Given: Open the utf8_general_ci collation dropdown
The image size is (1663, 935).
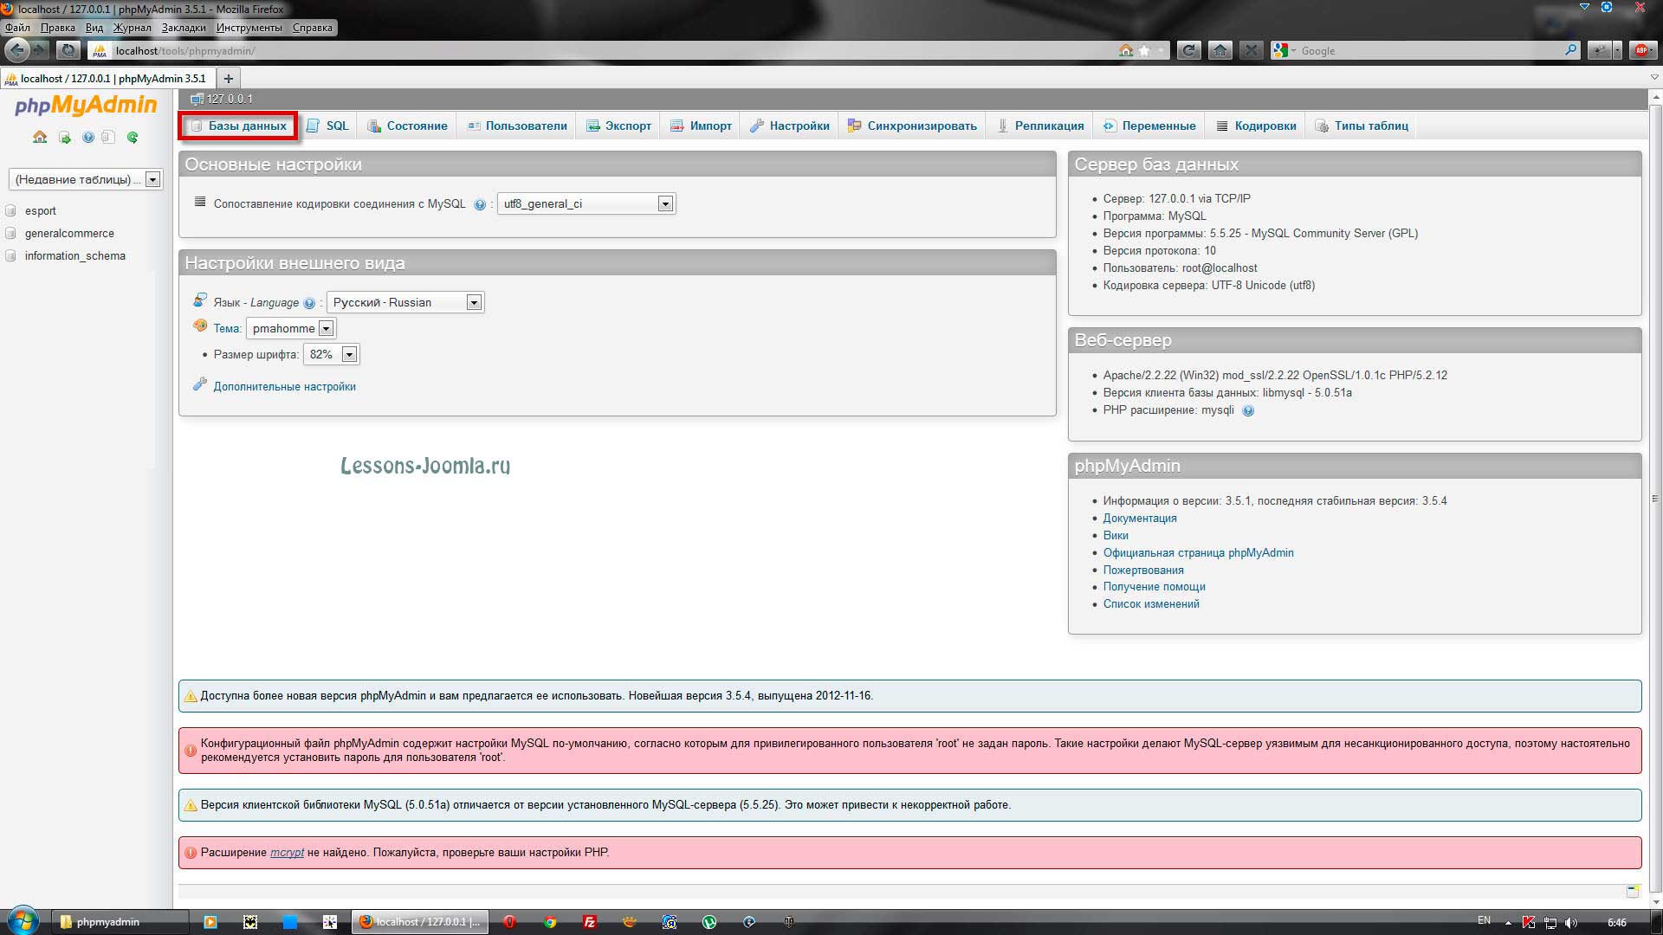Looking at the screenshot, I should coord(586,204).
